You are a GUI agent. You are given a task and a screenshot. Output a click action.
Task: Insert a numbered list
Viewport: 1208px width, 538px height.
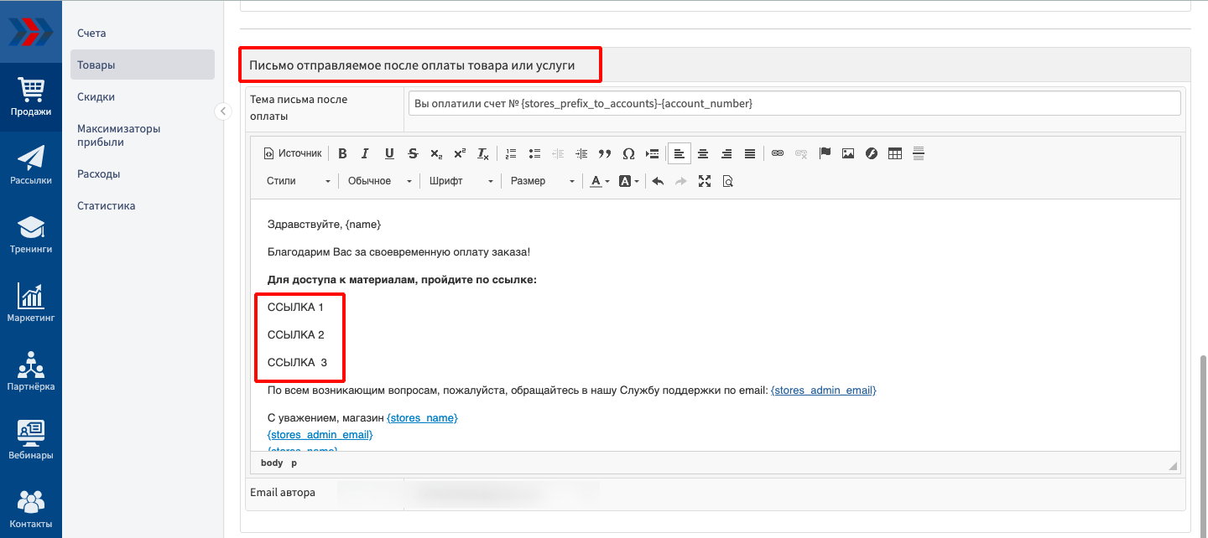click(x=512, y=153)
